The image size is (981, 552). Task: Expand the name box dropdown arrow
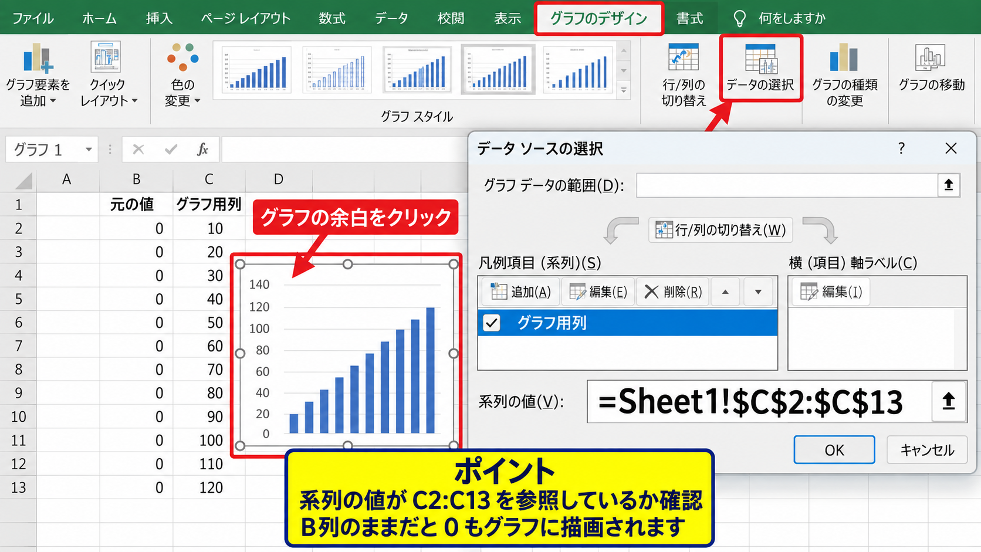(89, 150)
